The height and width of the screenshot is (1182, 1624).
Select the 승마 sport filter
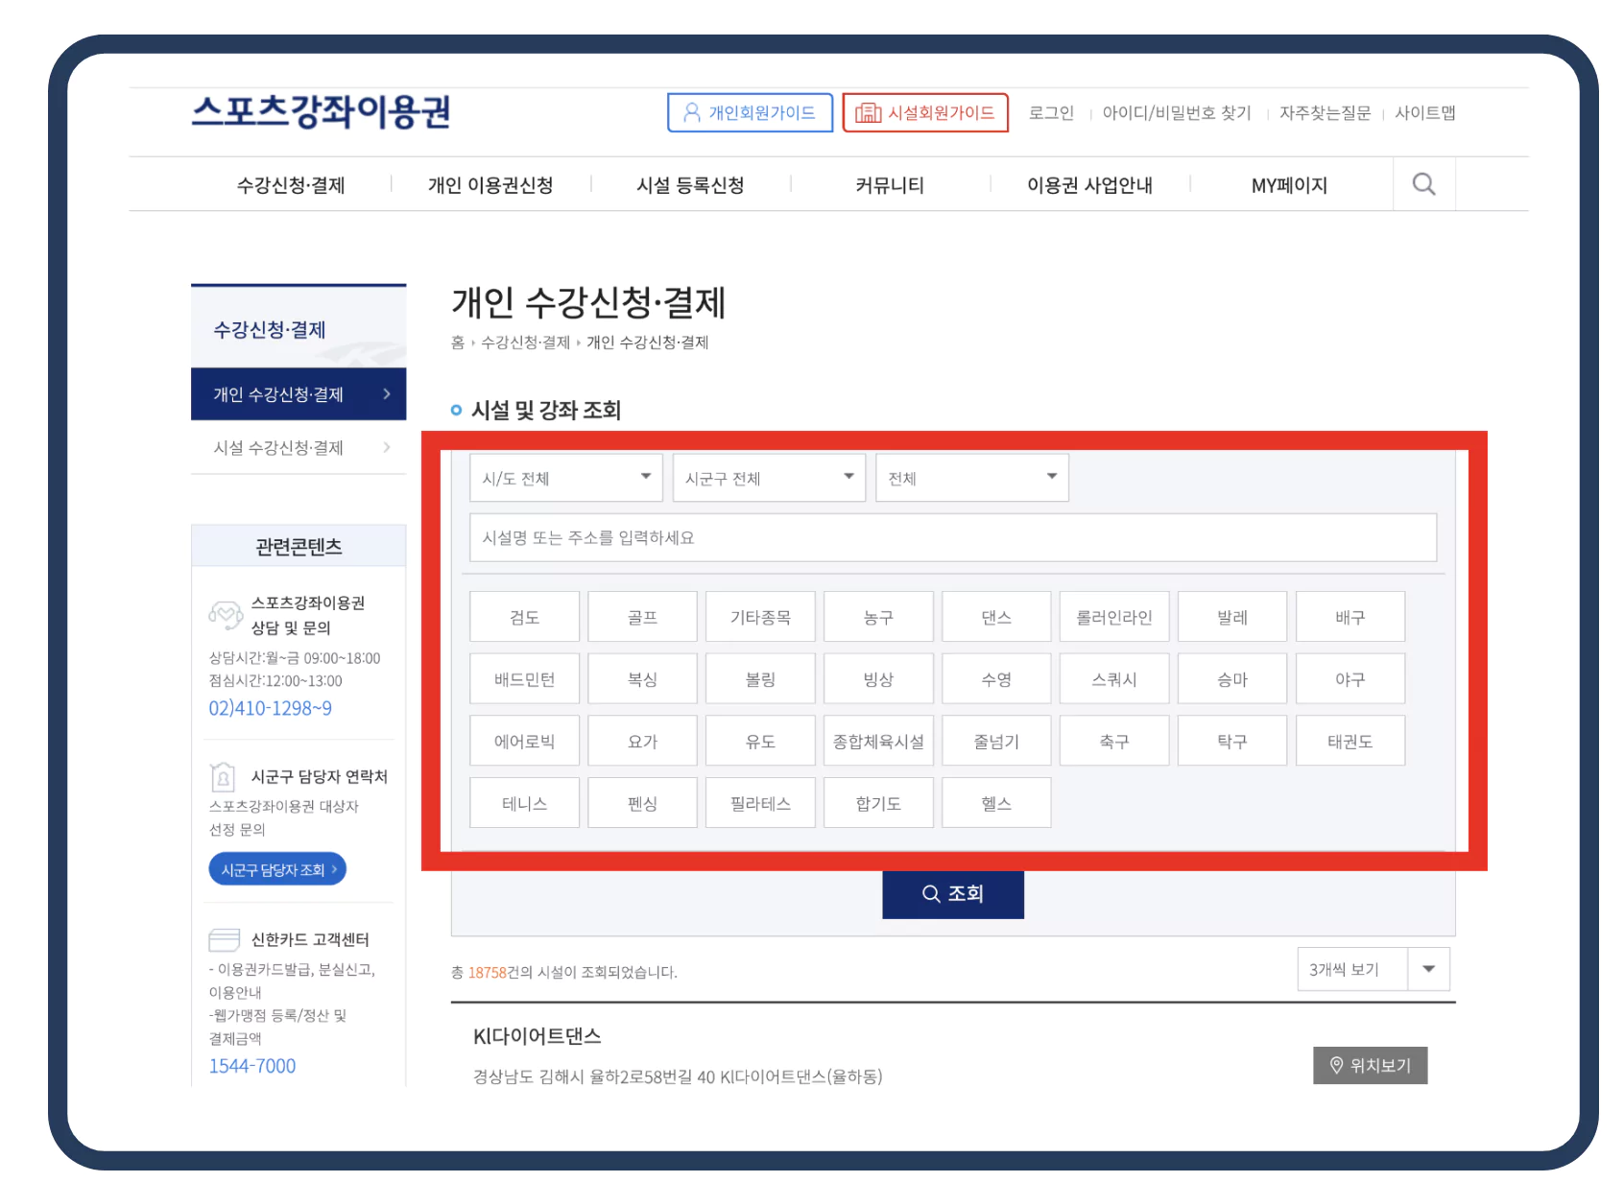coord(1232,679)
